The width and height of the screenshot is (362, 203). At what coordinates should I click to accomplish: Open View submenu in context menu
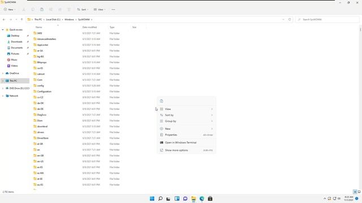(x=187, y=109)
